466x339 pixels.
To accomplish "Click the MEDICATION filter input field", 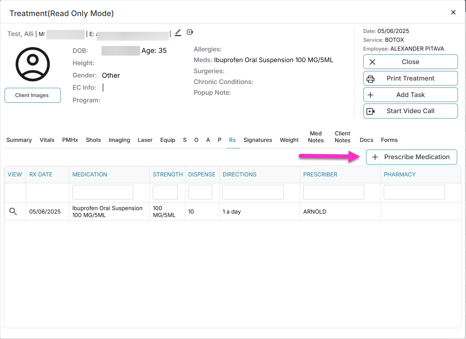I will coord(102,192).
